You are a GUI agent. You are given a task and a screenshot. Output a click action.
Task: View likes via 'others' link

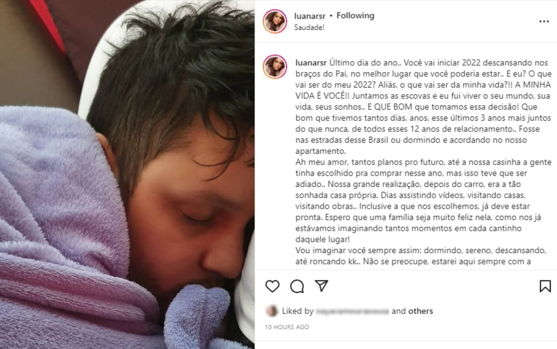(x=421, y=311)
